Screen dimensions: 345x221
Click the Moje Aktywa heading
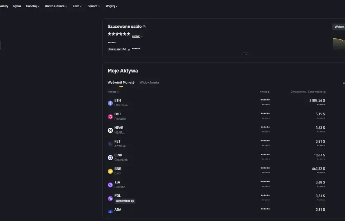click(123, 71)
